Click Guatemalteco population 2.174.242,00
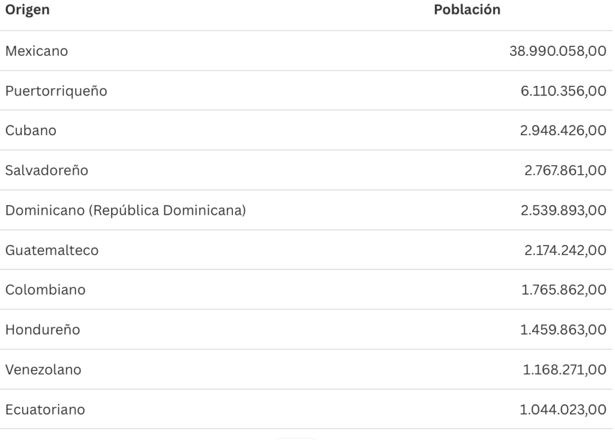 tap(563, 250)
